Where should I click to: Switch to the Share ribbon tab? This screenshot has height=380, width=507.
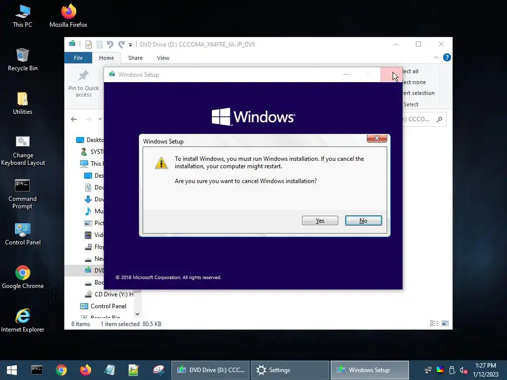pos(135,58)
